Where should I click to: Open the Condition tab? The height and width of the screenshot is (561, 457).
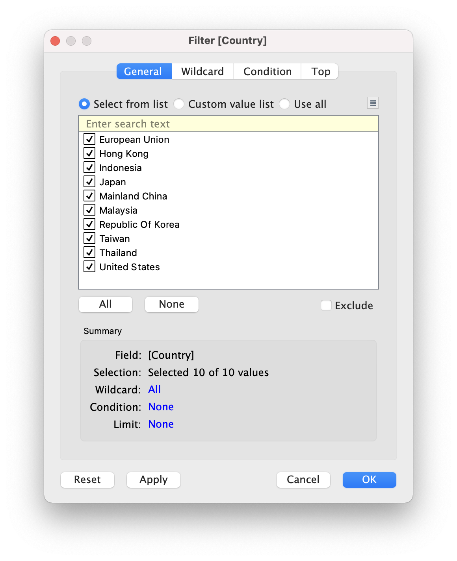click(267, 72)
